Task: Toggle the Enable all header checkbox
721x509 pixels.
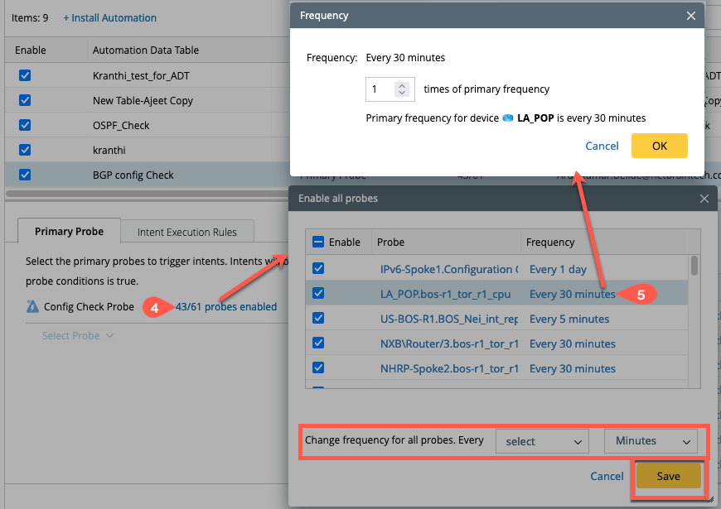Action: coord(318,242)
